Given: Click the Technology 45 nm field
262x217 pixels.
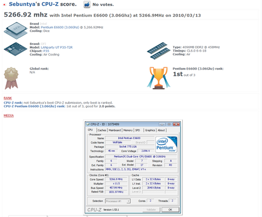Looking at the screenshot, I should pos(112,151).
